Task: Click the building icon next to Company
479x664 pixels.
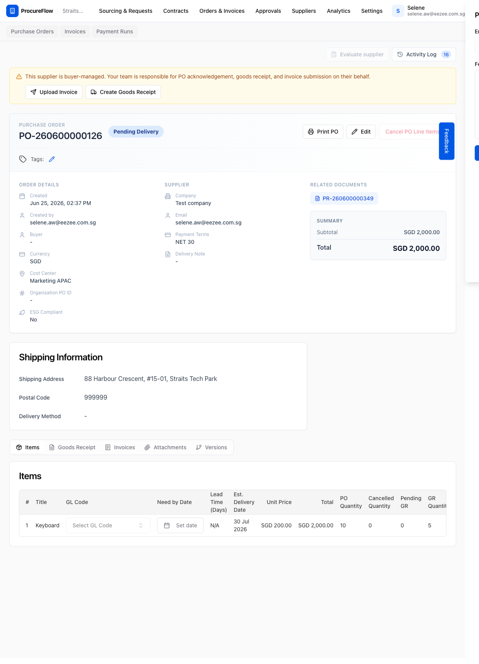Action: [x=168, y=196]
